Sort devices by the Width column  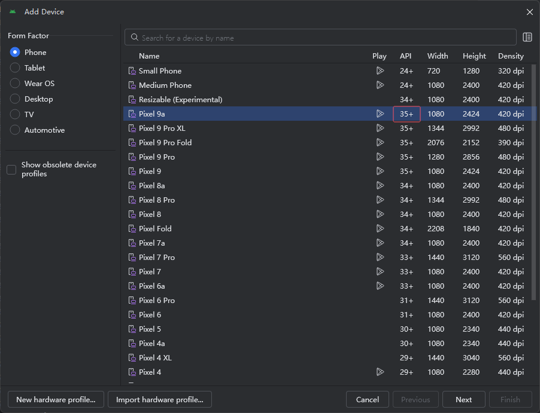438,56
